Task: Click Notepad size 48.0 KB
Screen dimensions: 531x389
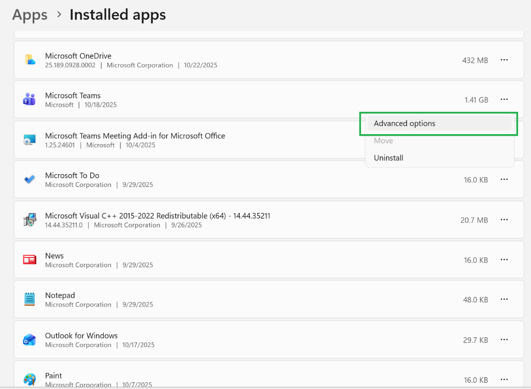Action: pos(476,300)
